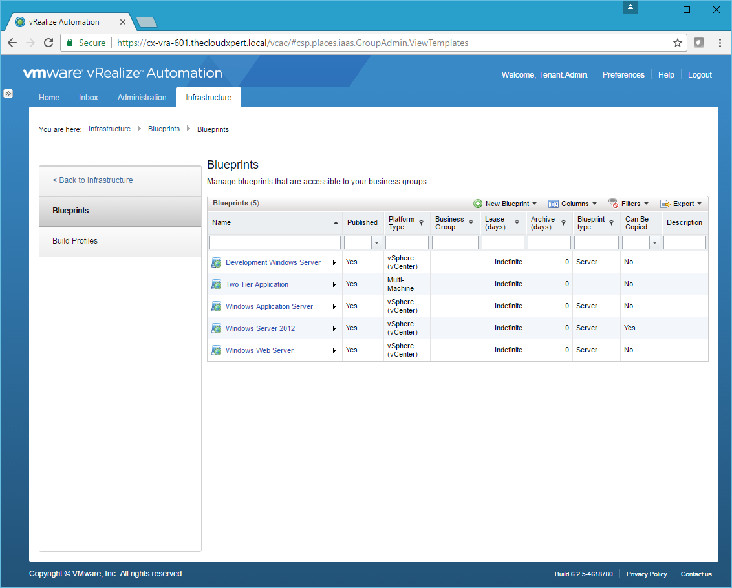Open the Windows Application Server blueprint link
Viewport: 732px width, 588px height.
pos(269,306)
